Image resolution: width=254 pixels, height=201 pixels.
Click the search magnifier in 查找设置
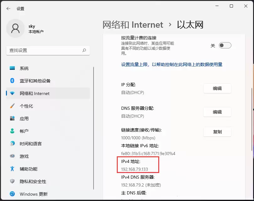click(84, 50)
